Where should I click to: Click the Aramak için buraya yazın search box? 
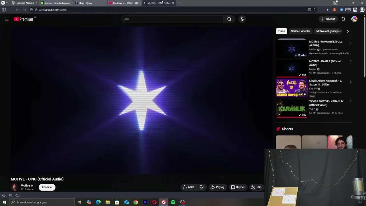pyautogui.click(x=42, y=202)
